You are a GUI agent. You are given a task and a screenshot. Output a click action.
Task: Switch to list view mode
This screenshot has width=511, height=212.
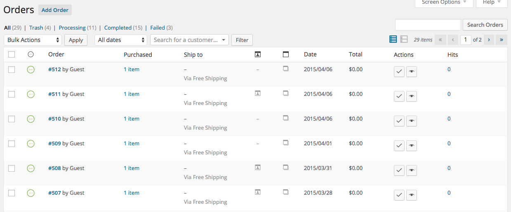(393, 40)
